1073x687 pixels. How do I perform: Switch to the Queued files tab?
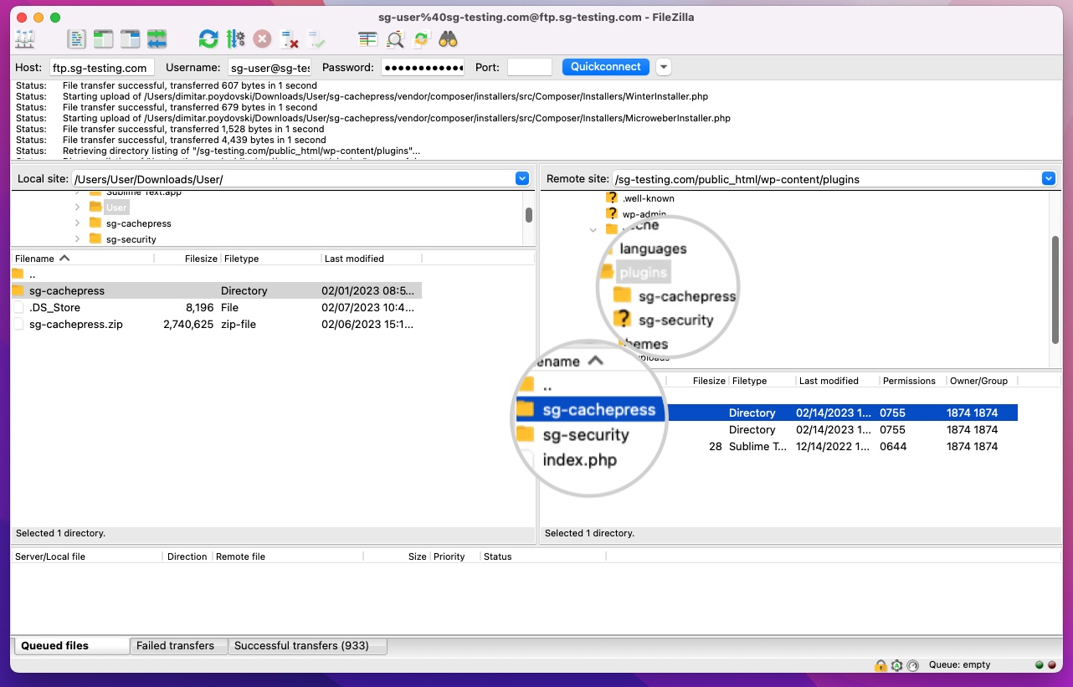pyautogui.click(x=70, y=646)
